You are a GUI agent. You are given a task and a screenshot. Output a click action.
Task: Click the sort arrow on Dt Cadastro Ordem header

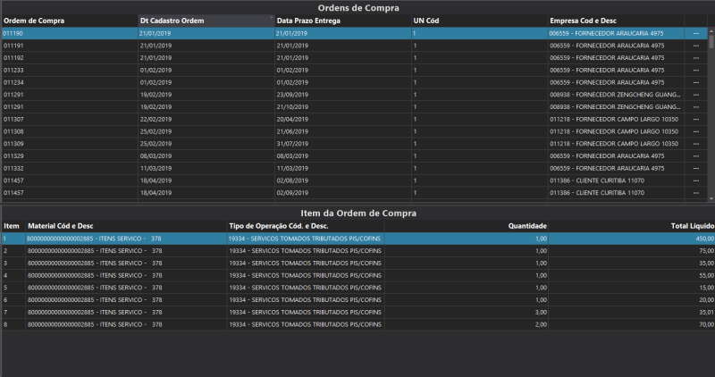coord(271,18)
